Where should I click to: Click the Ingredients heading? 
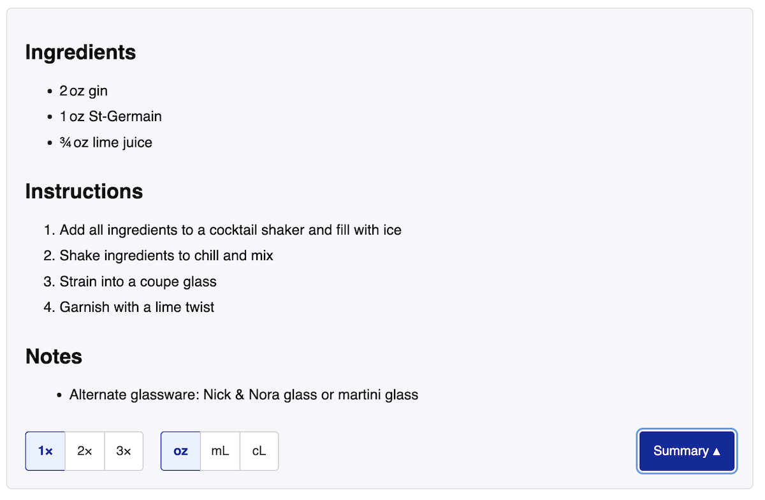tap(80, 52)
